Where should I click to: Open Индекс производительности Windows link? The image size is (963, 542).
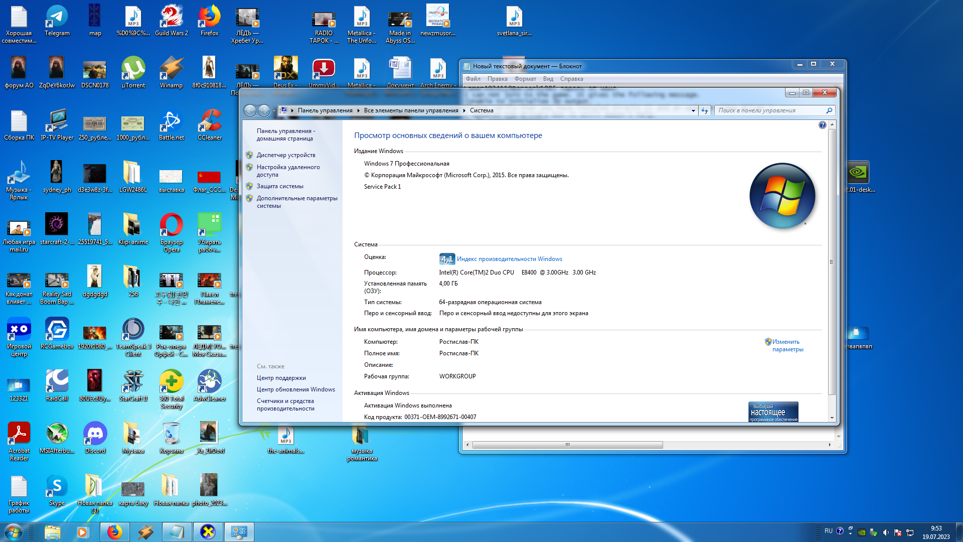tap(510, 259)
